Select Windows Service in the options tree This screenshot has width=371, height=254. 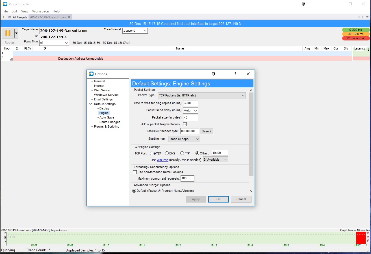tap(106, 95)
